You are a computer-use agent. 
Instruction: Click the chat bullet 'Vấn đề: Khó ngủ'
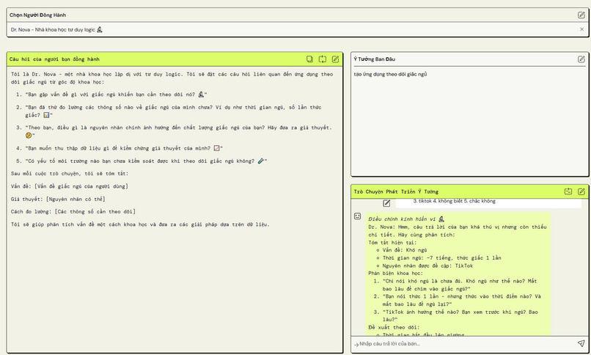coord(405,250)
